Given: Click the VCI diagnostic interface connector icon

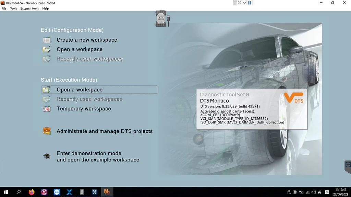Looking at the screenshot, I should pos(163,19).
